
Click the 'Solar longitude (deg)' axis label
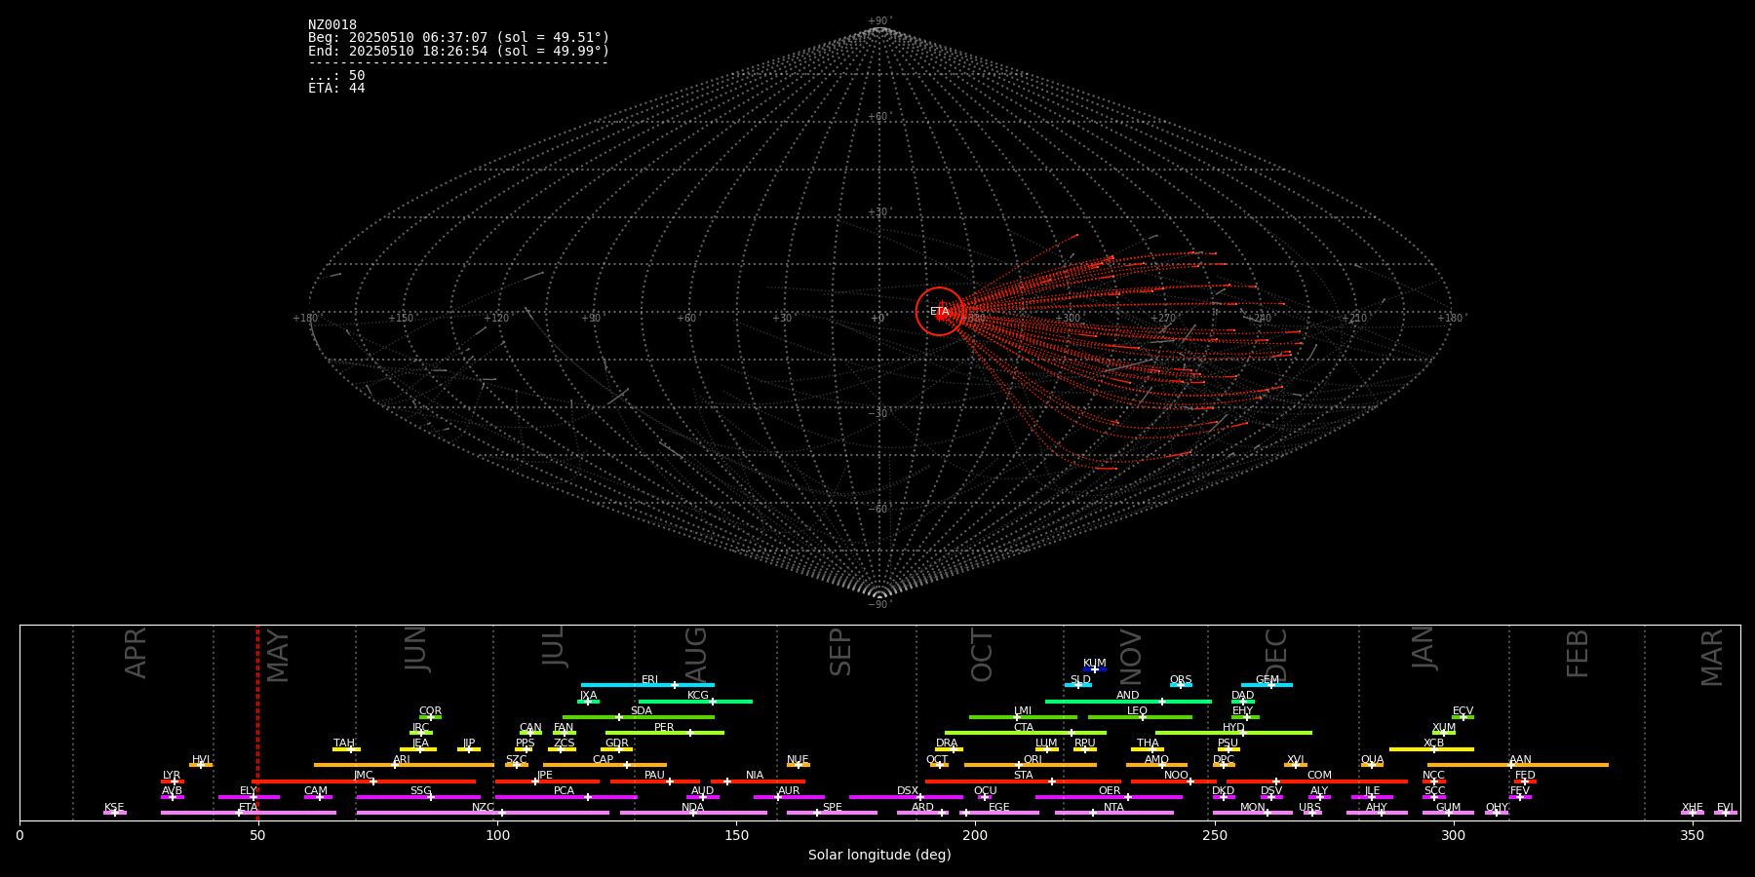879,856
